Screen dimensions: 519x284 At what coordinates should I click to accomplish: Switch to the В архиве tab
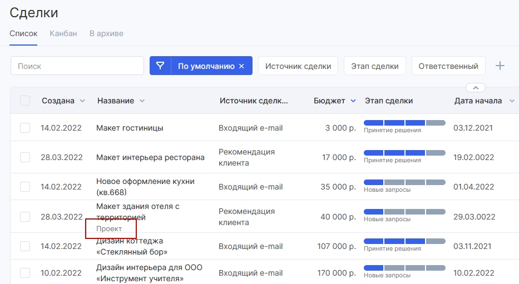pyautogui.click(x=106, y=33)
